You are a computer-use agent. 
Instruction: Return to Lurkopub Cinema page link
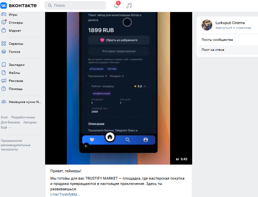[233, 28]
